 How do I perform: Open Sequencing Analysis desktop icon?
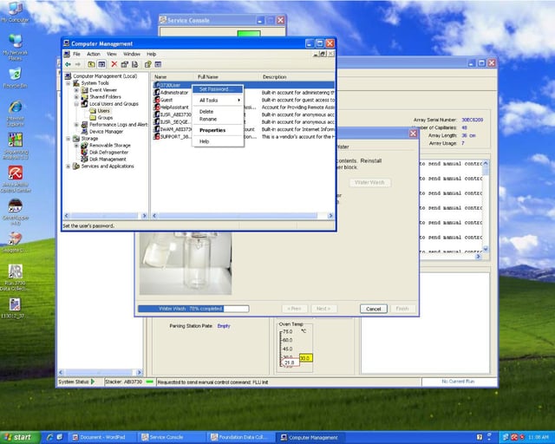16,146
